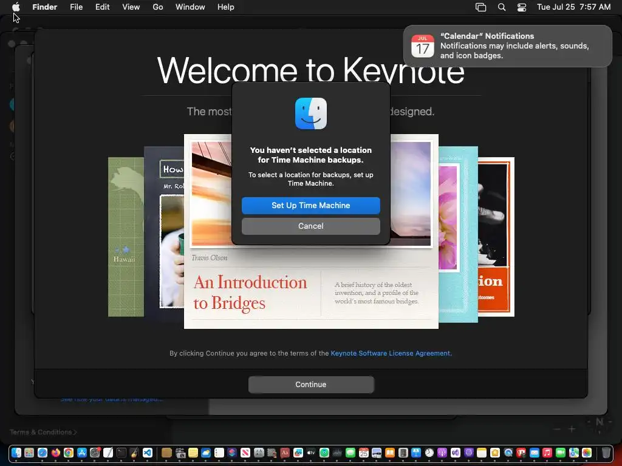Image resolution: width=622 pixels, height=466 pixels.
Task: Launch Visual Studio Code from the Dock
Action: tap(148, 453)
